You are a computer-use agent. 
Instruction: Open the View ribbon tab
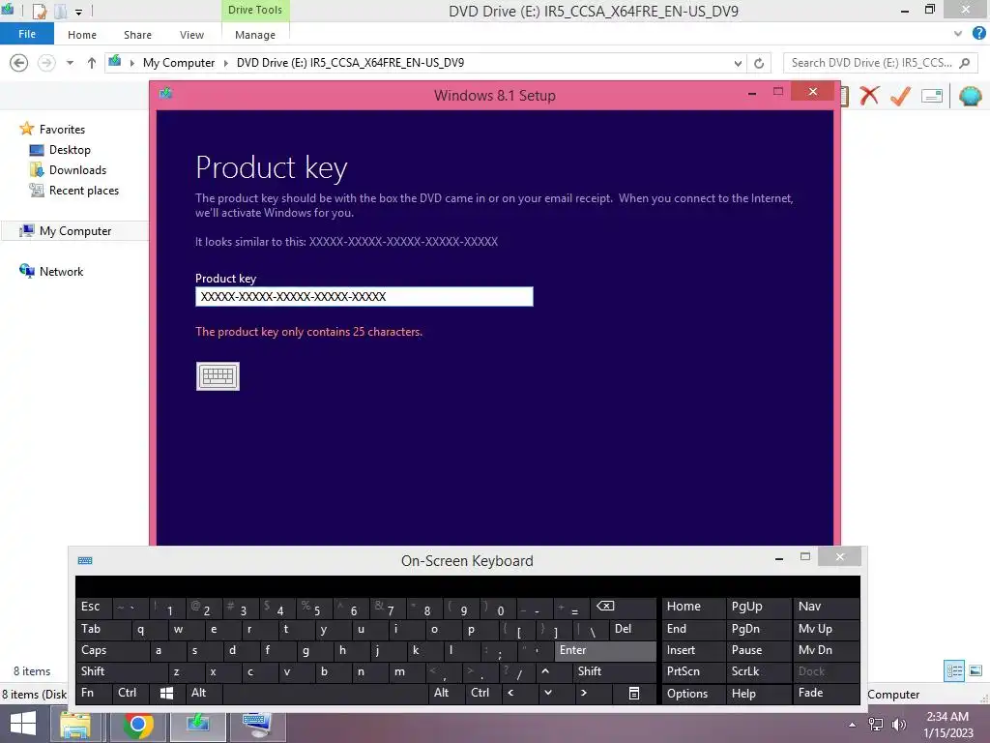pos(191,35)
